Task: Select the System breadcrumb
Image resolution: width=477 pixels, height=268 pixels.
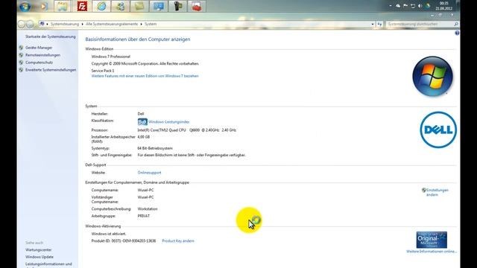Action: [151, 24]
